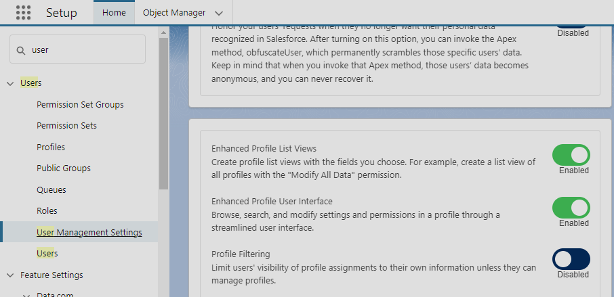Click the sidebar scrollbar up arrow
614x297 pixels.
(164, 32)
